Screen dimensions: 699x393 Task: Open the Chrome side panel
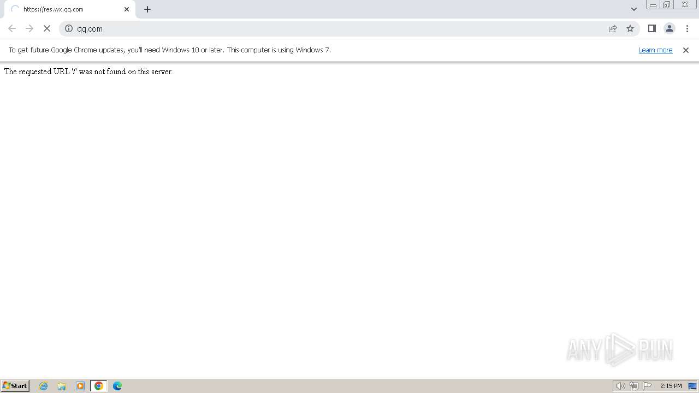[651, 28]
